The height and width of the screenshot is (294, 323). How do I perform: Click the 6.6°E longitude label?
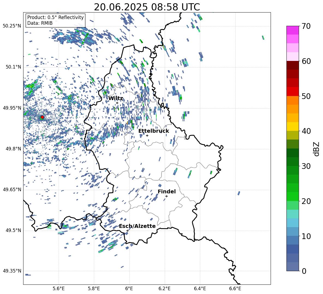coord(235,289)
